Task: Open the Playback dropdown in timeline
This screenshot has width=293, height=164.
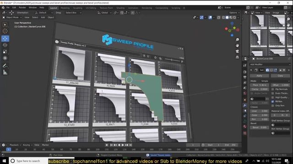Action: point(15,145)
